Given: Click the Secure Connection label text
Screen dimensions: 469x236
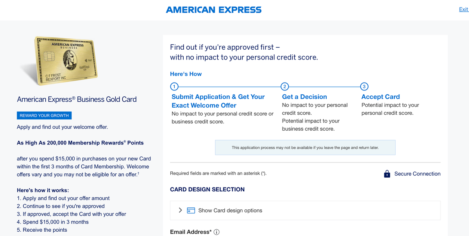Looking at the screenshot, I should click(417, 173).
